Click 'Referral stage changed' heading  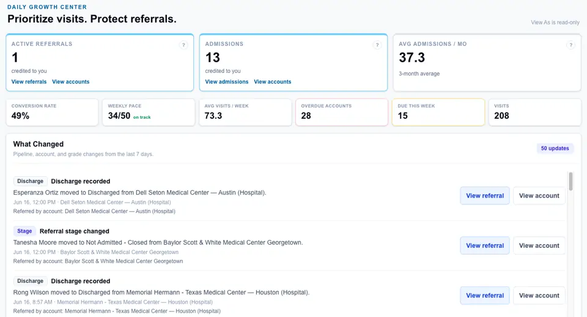(x=75, y=231)
